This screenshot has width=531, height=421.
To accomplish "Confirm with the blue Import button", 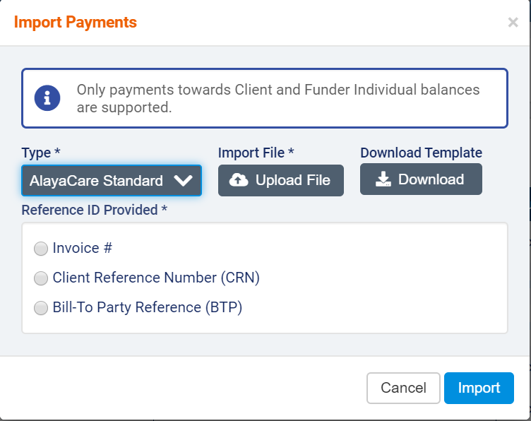I will pyautogui.click(x=479, y=388).
